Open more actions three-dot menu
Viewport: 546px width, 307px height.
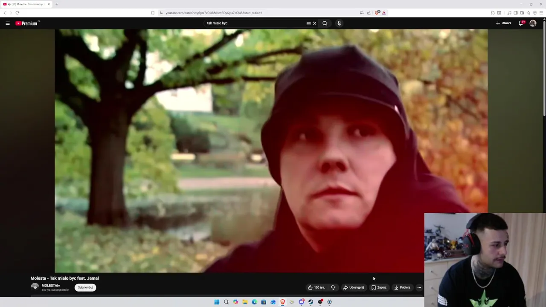(x=419, y=287)
